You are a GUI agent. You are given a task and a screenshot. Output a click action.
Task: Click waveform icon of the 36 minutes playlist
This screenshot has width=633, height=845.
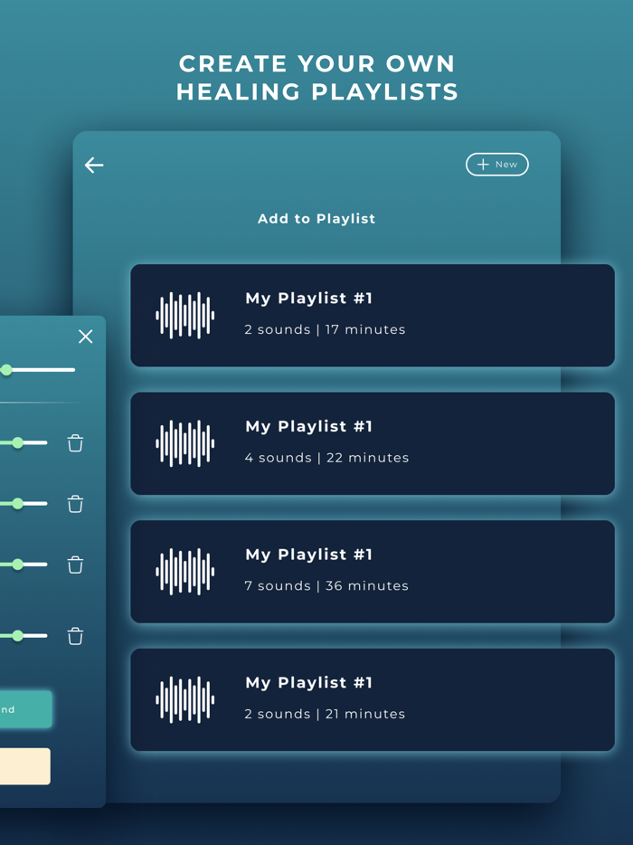pyautogui.click(x=185, y=572)
